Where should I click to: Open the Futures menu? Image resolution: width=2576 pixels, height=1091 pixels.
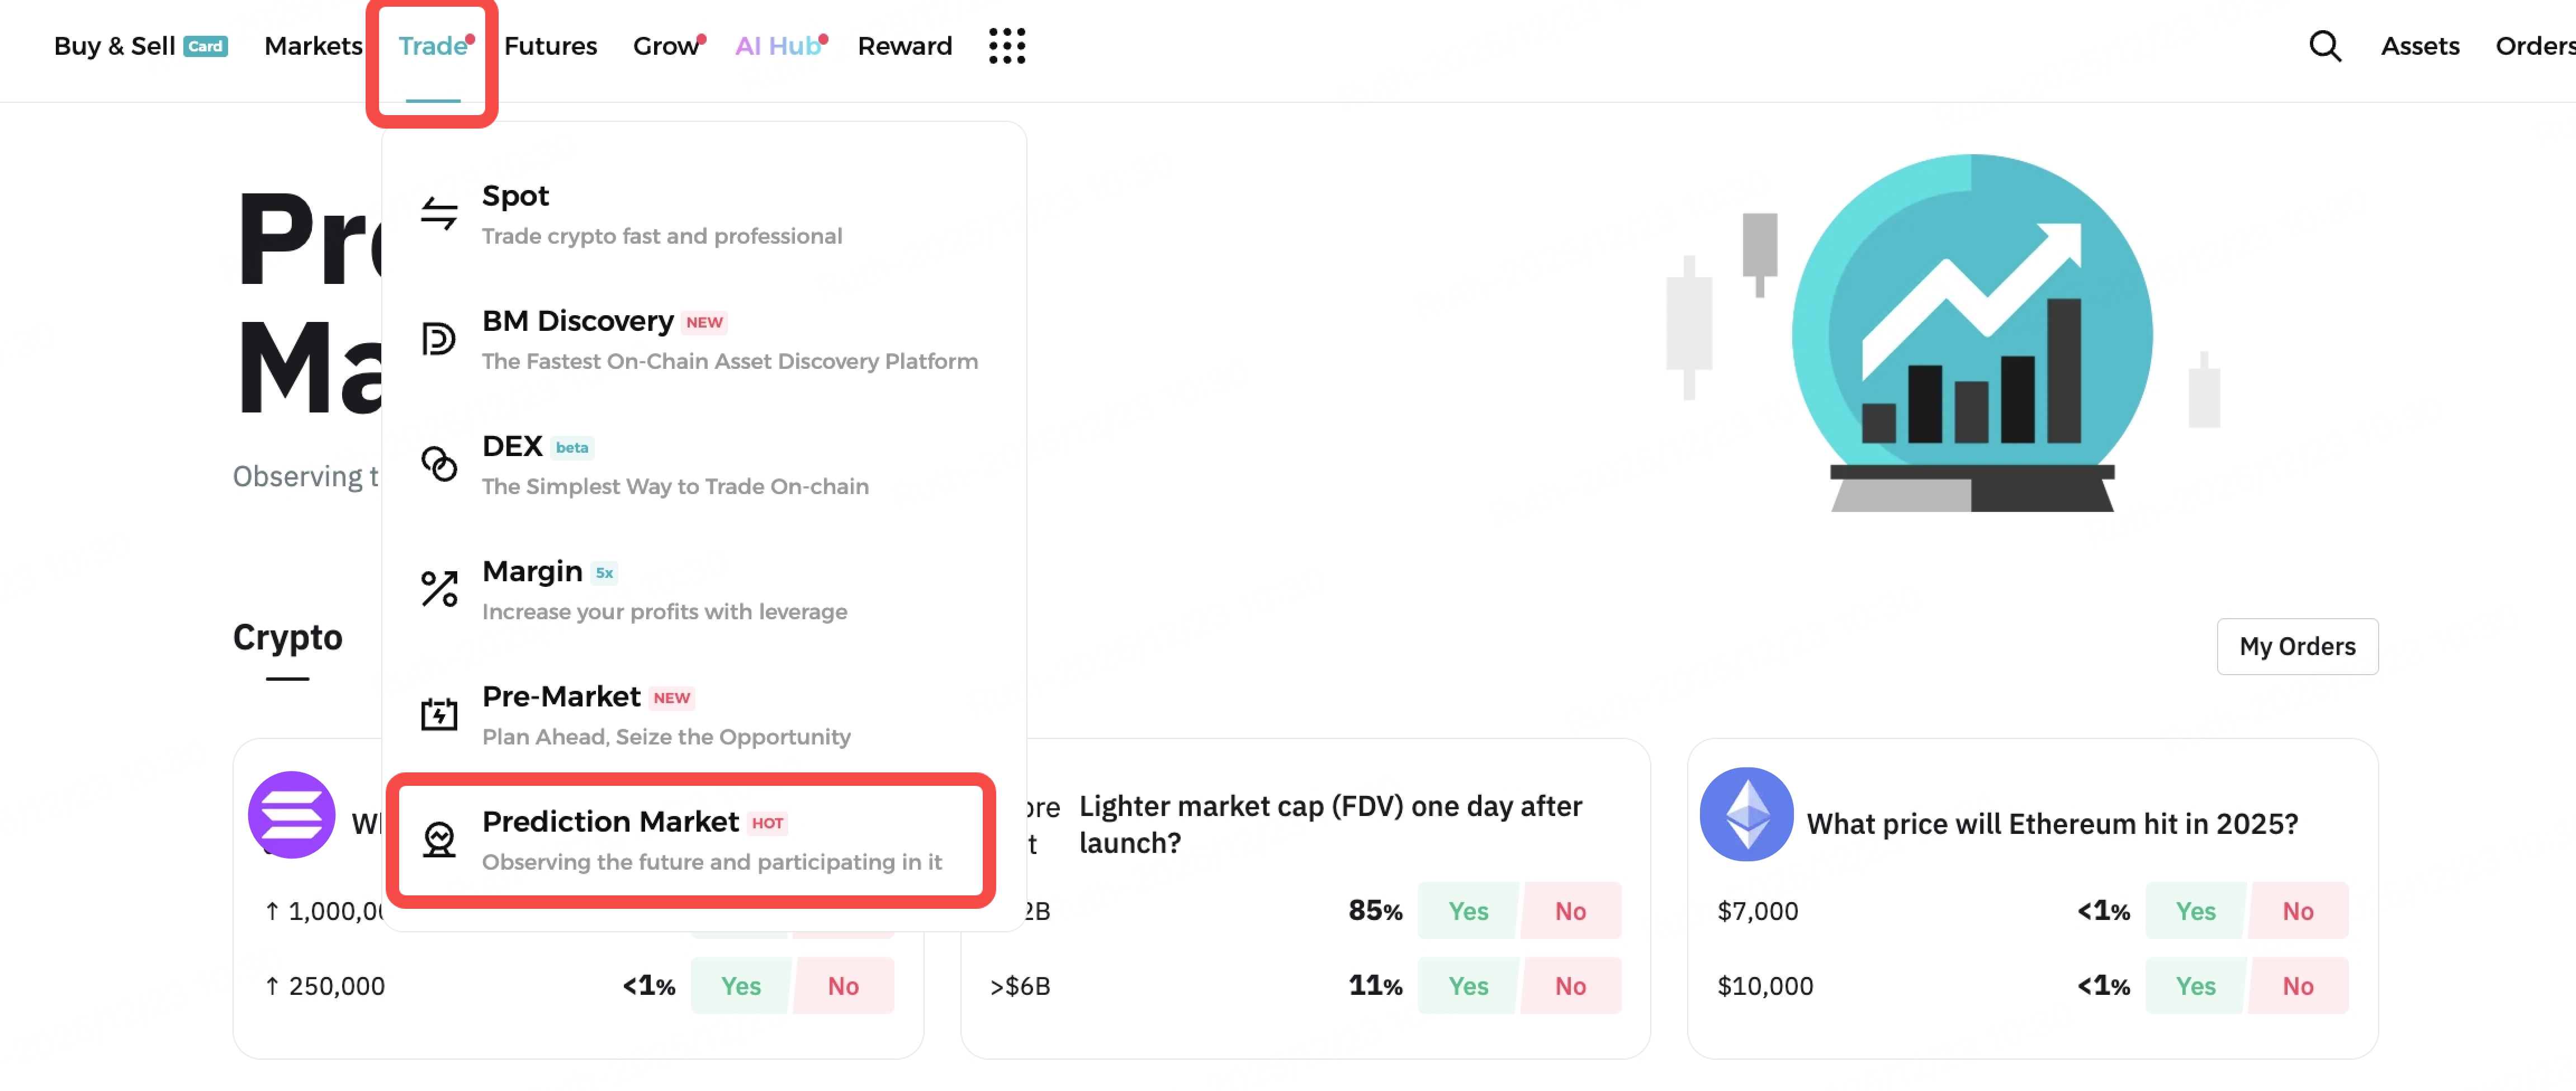550,46
